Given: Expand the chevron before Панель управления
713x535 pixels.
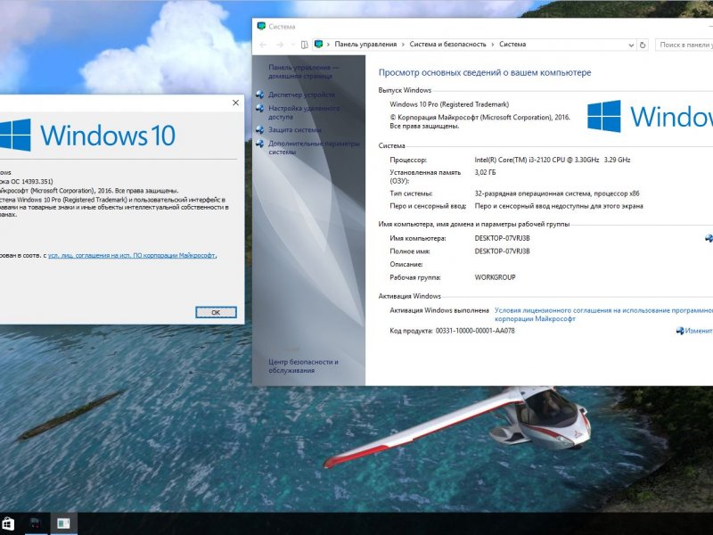Looking at the screenshot, I should point(328,45).
